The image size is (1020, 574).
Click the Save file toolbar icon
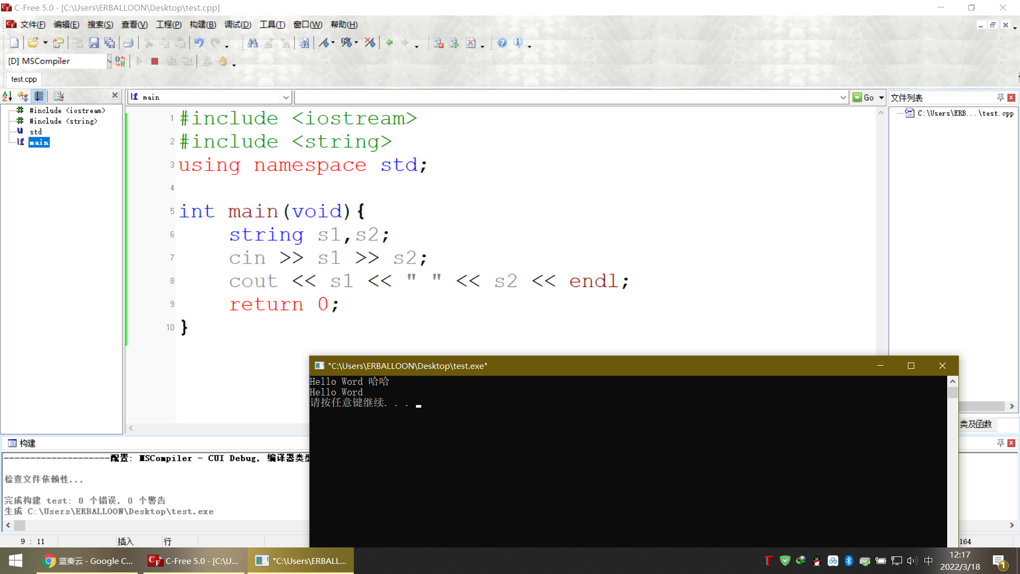(94, 43)
